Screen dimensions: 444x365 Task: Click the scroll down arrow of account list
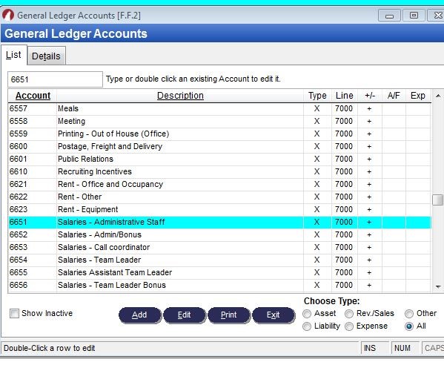click(438, 287)
